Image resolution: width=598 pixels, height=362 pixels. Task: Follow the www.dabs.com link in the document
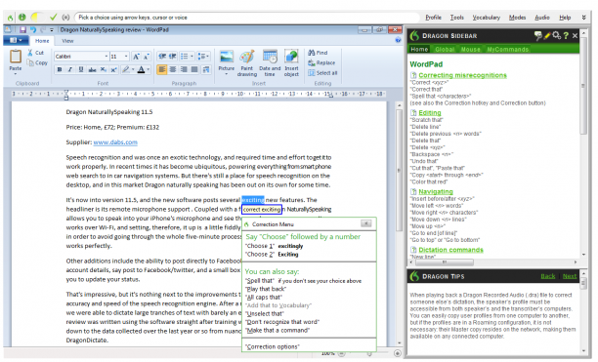115,142
